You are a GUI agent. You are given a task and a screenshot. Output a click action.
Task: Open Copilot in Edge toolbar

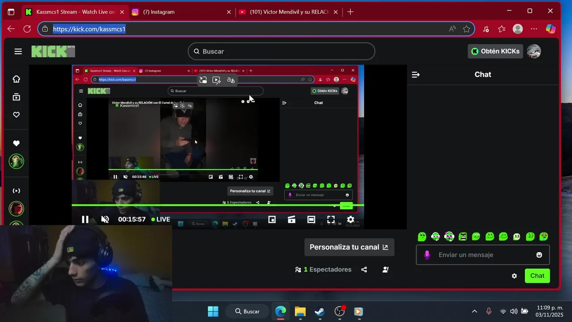(551, 29)
